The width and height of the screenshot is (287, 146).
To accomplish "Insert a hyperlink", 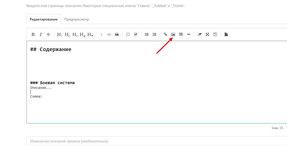I will click(x=165, y=34).
